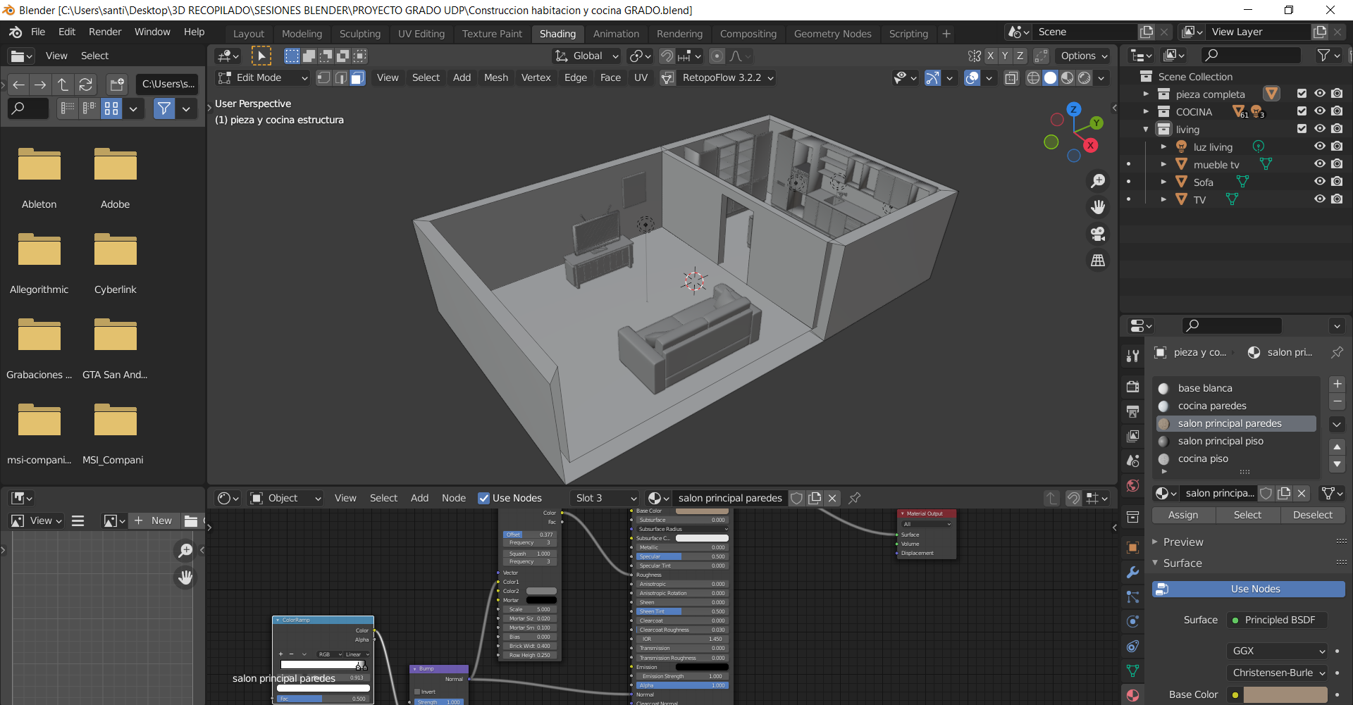
Task: Click the Assign button for the material
Action: [1182, 515]
